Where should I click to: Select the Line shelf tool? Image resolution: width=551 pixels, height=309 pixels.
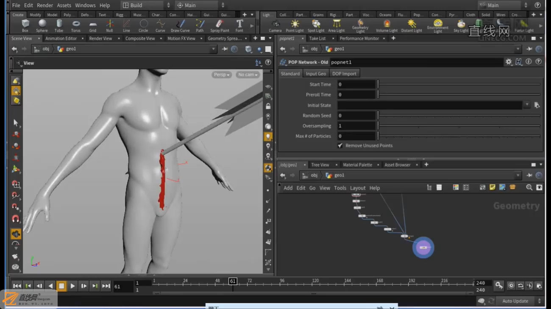[x=127, y=25]
